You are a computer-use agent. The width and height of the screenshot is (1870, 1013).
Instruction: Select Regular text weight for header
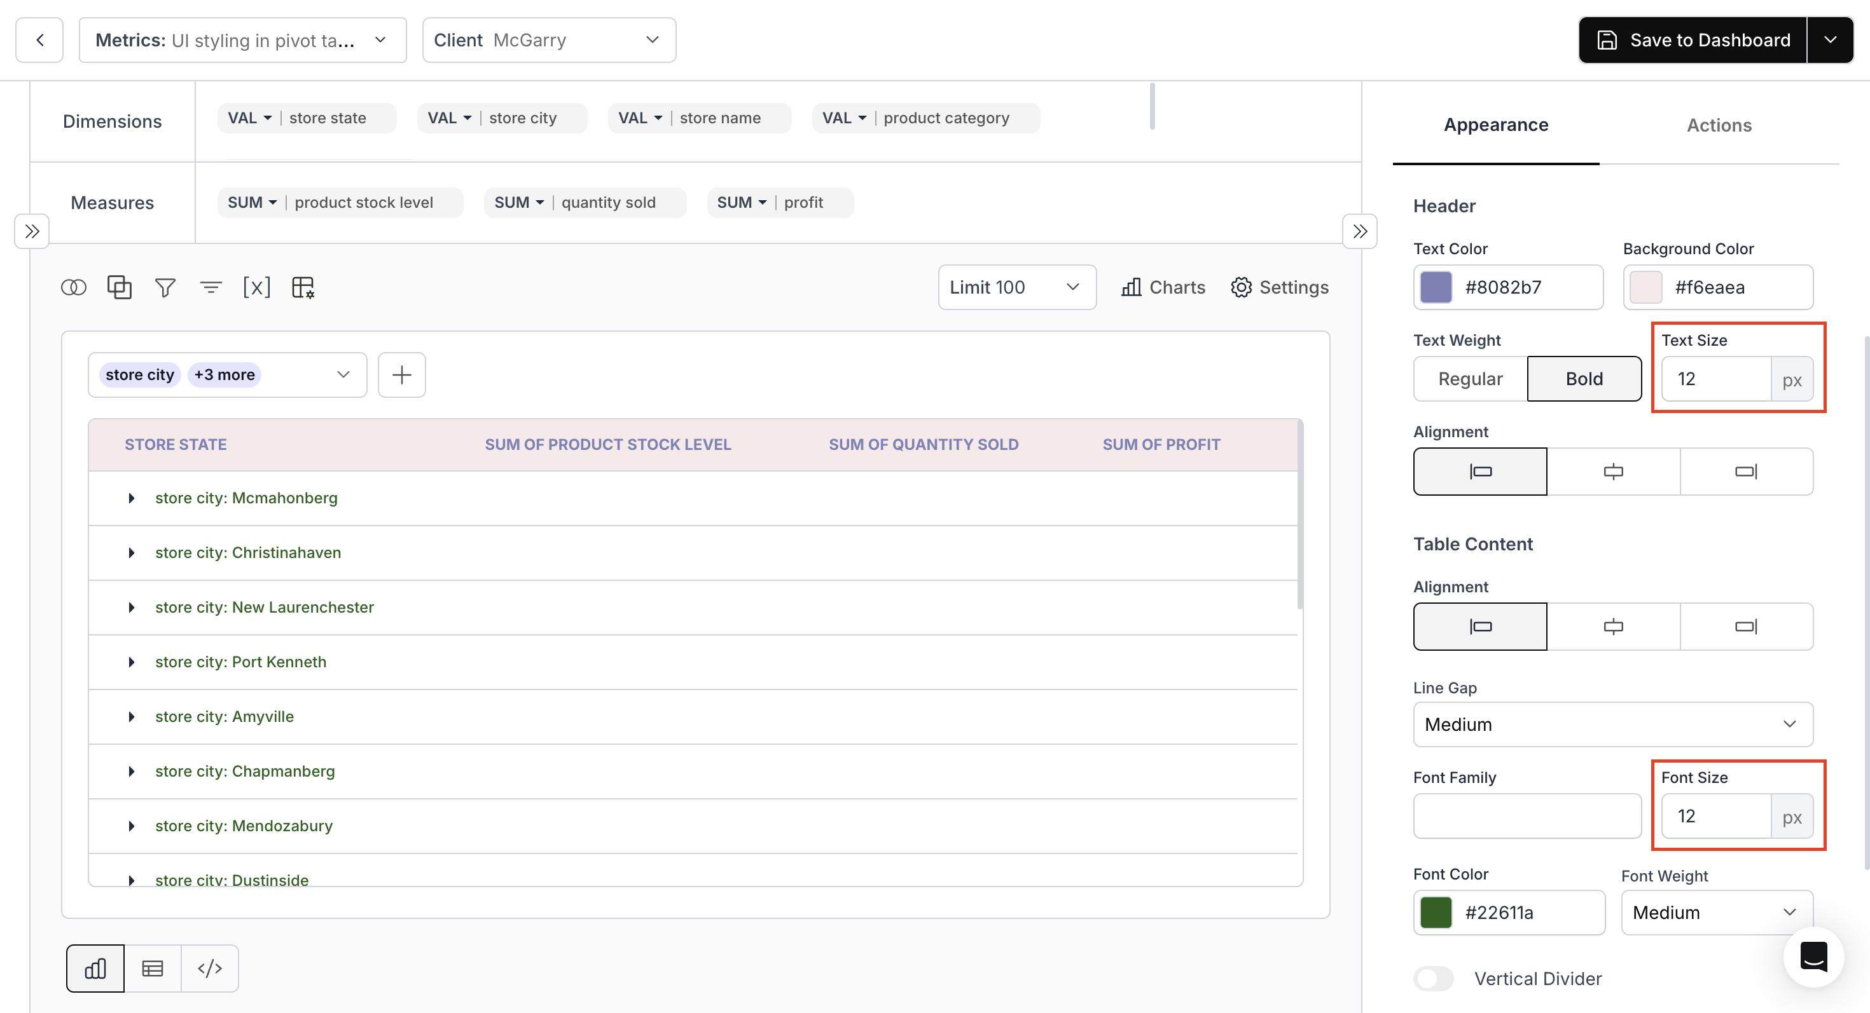[1470, 379]
